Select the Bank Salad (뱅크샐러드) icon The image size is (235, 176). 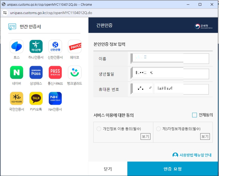tap(75, 72)
